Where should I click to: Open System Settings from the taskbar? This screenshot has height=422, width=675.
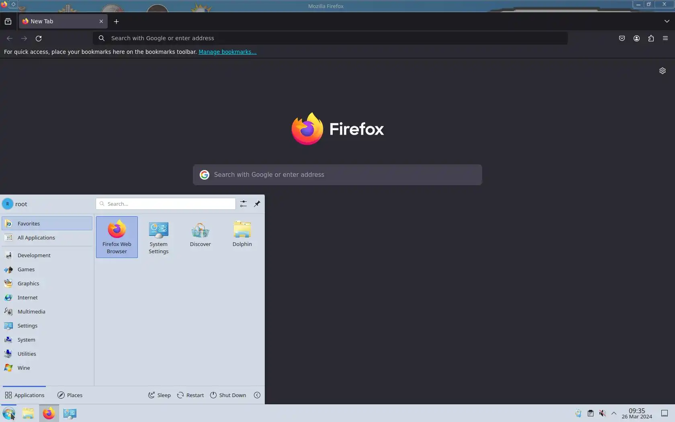click(x=70, y=413)
